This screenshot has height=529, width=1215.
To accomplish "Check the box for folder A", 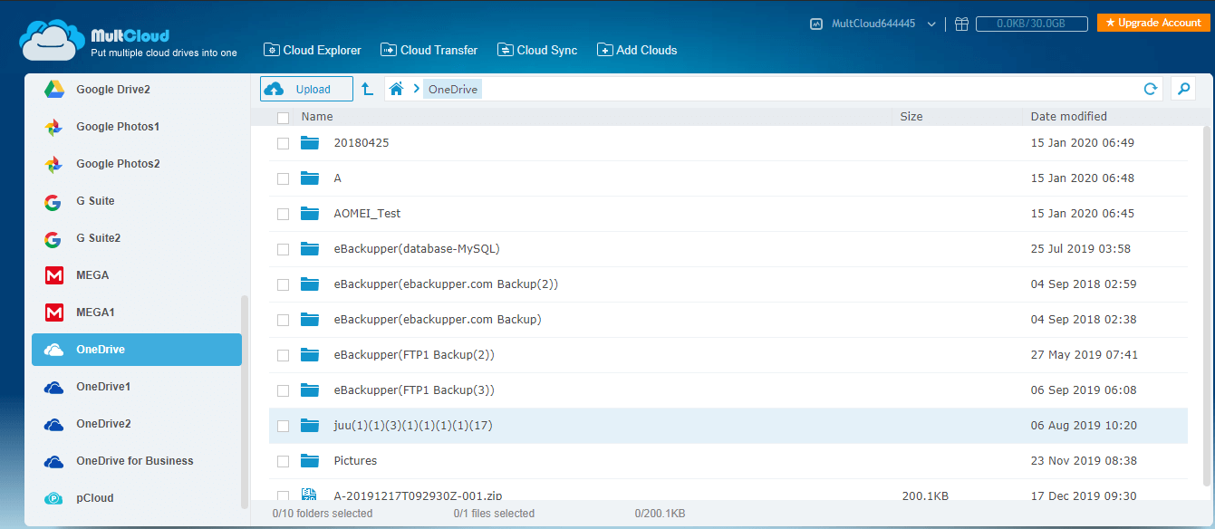I will 283,178.
